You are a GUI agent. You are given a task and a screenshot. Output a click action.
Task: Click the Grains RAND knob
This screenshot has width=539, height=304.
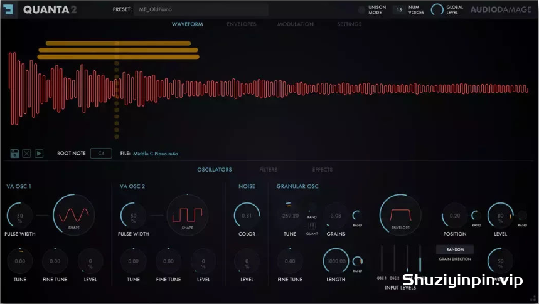point(358,216)
